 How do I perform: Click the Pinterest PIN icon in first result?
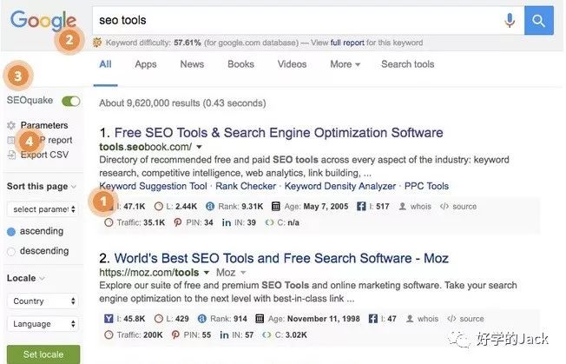pyautogui.click(x=178, y=222)
